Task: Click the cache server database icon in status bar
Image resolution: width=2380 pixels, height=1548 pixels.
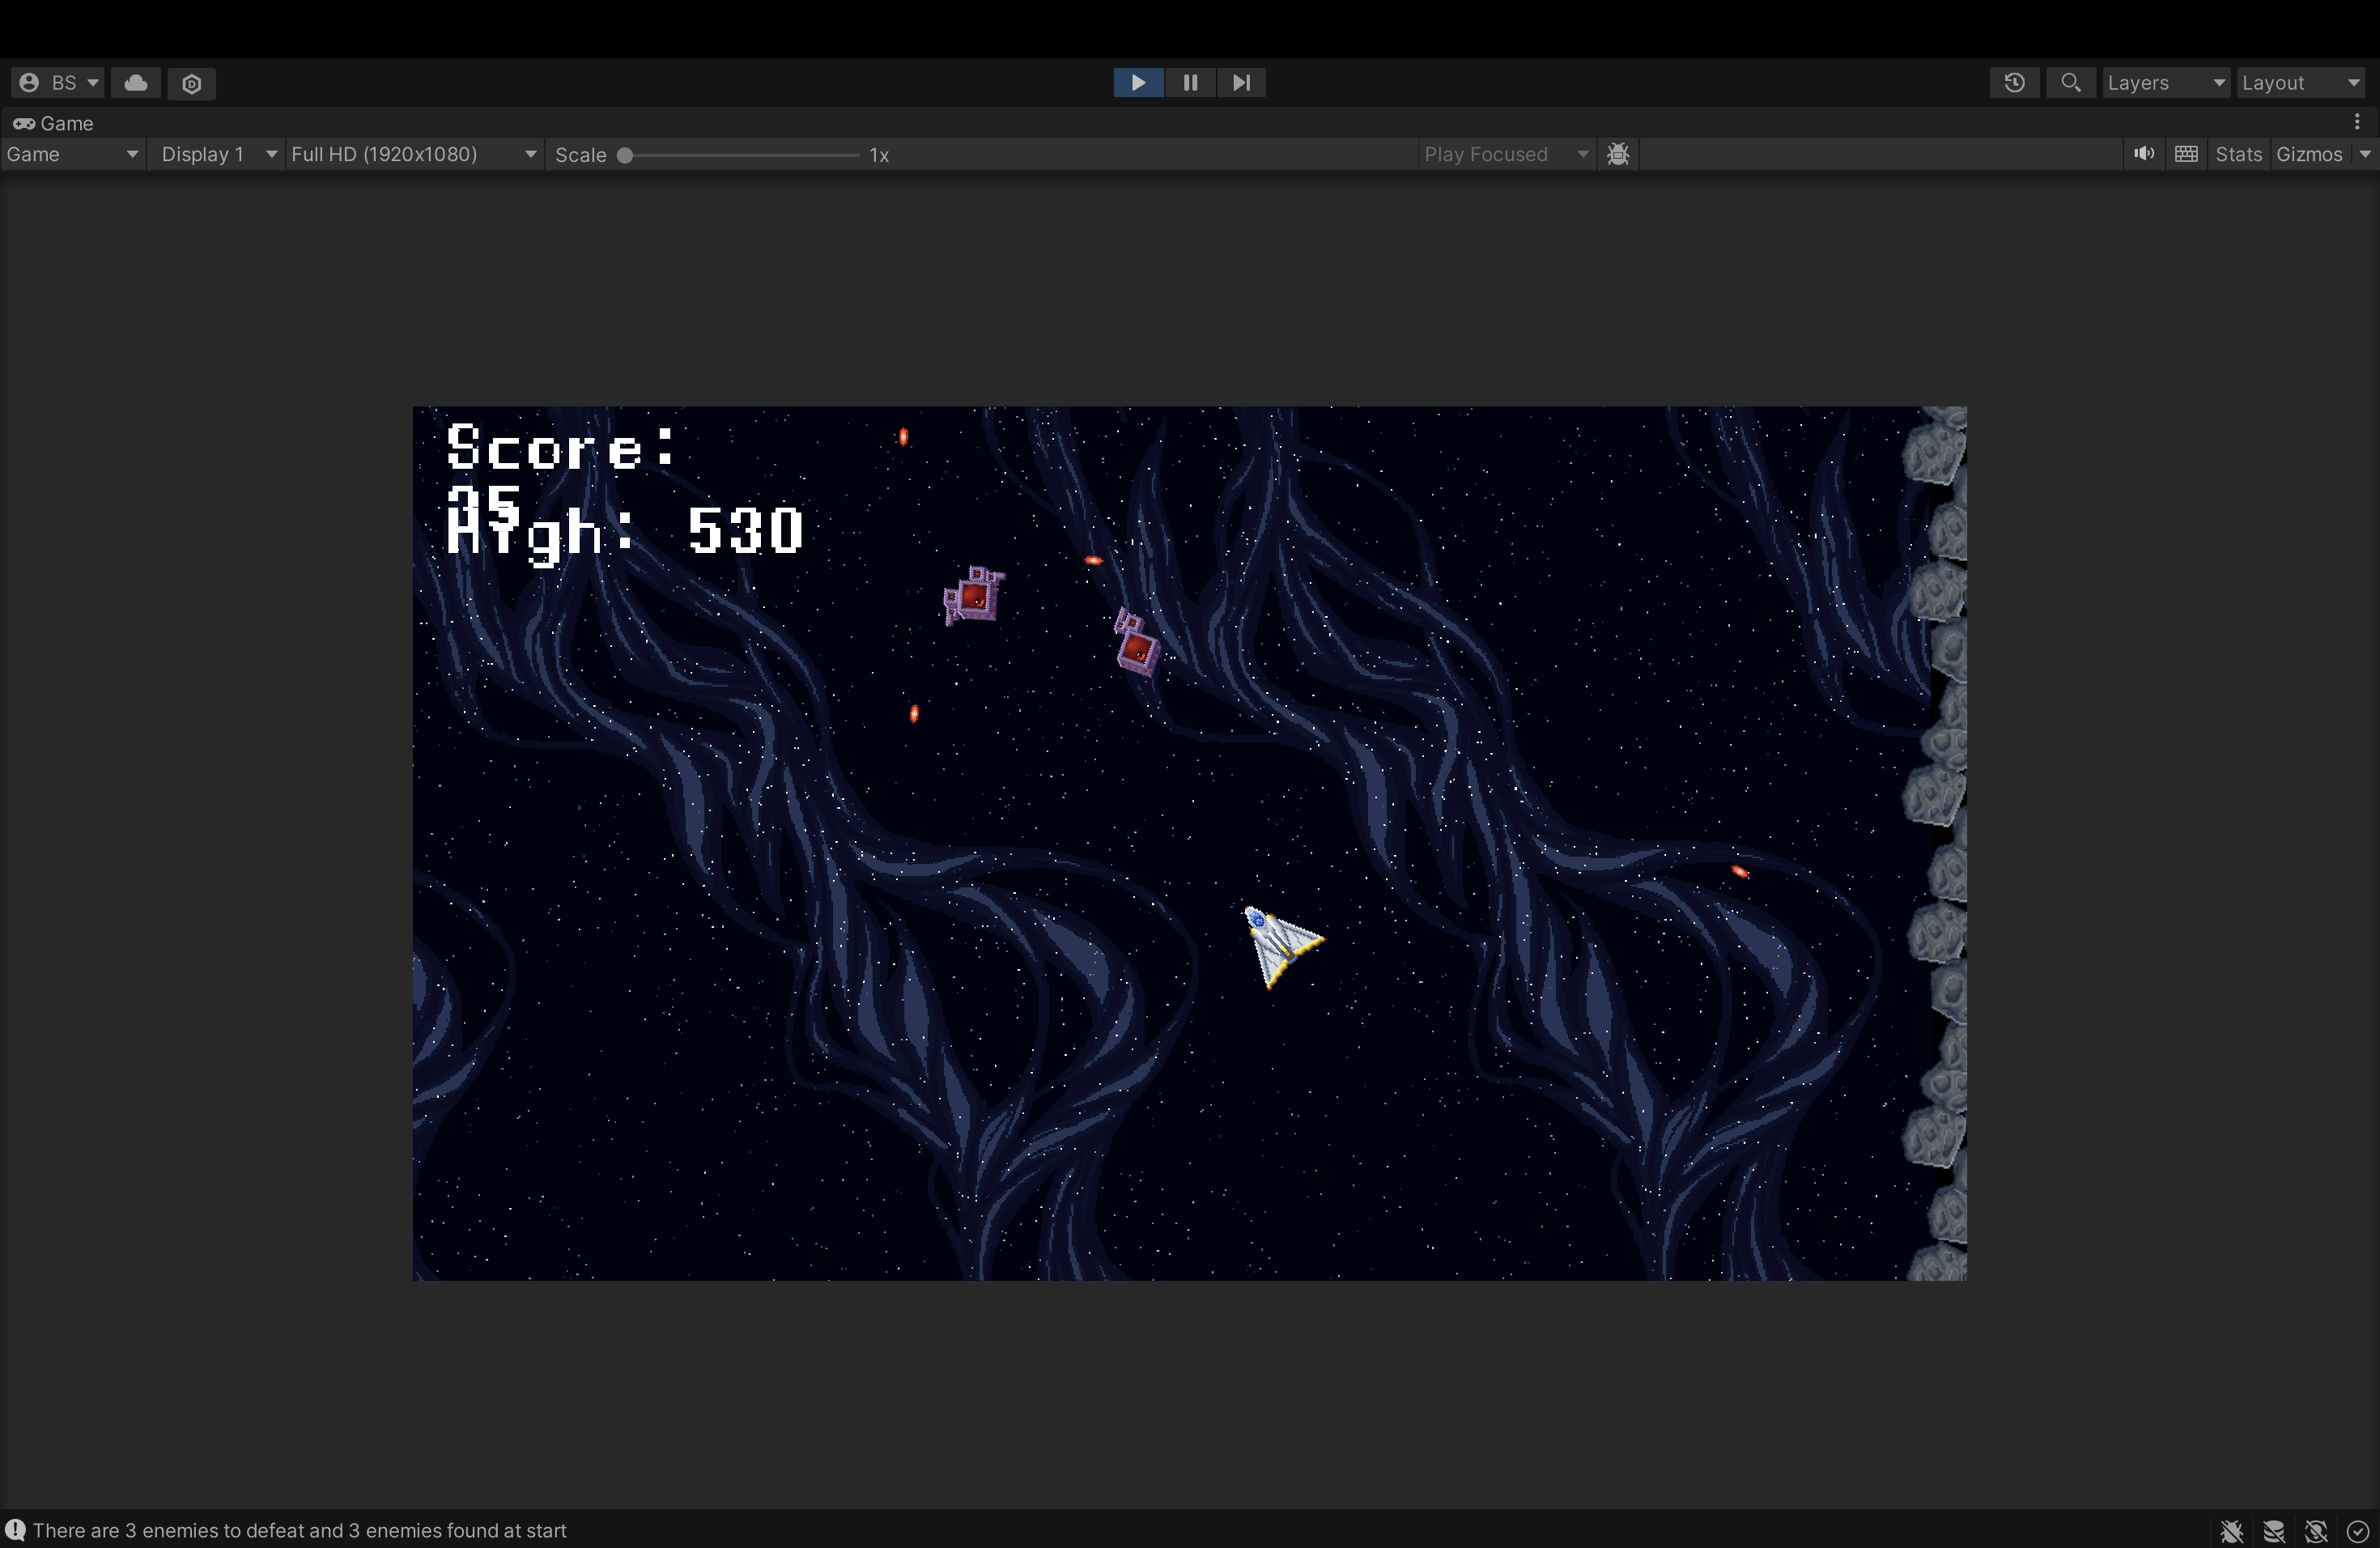Action: pos(2274,1531)
